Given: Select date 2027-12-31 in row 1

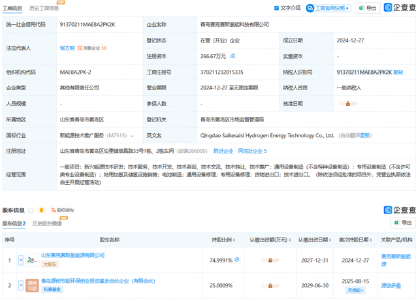Looking at the screenshot, I should (x=315, y=261).
